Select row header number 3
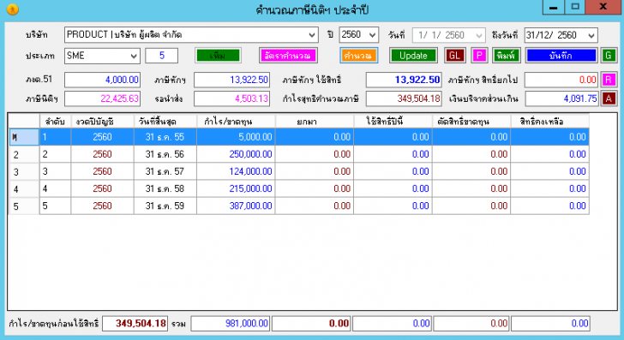Image resolution: width=624 pixels, height=340 pixels. [x=24, y=172]
